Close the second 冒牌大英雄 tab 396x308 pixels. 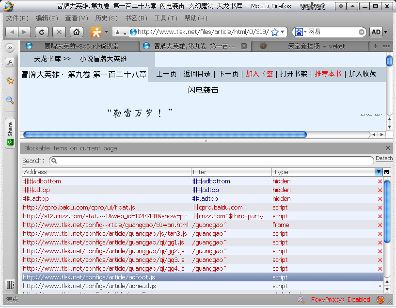pos(244,46)
